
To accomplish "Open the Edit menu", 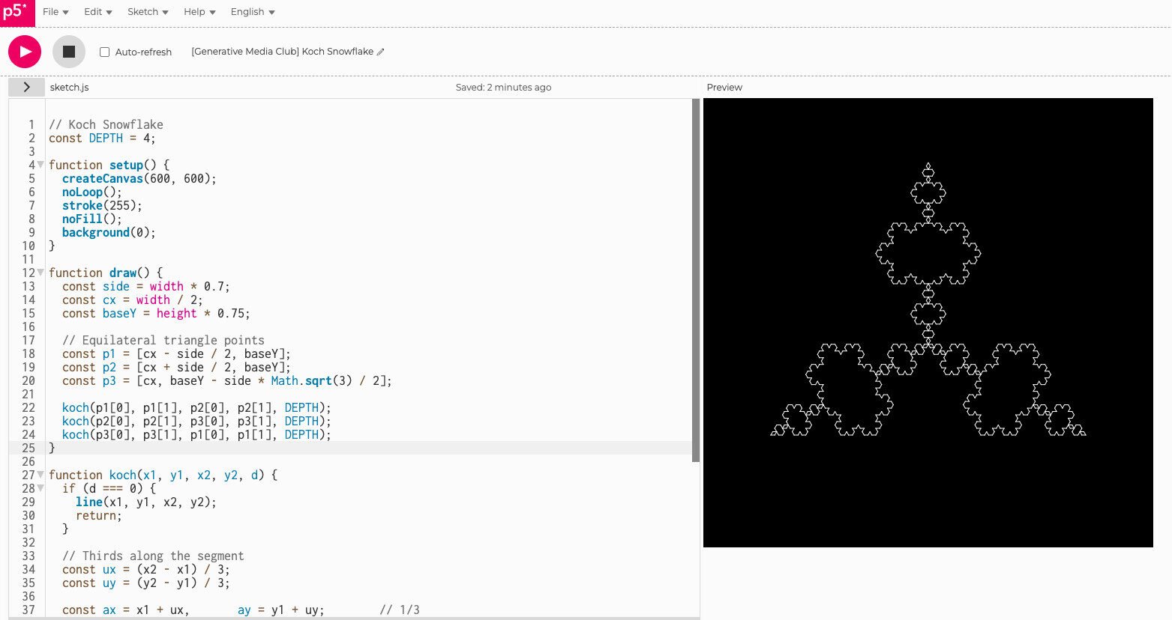I will [x=97, y=12].
